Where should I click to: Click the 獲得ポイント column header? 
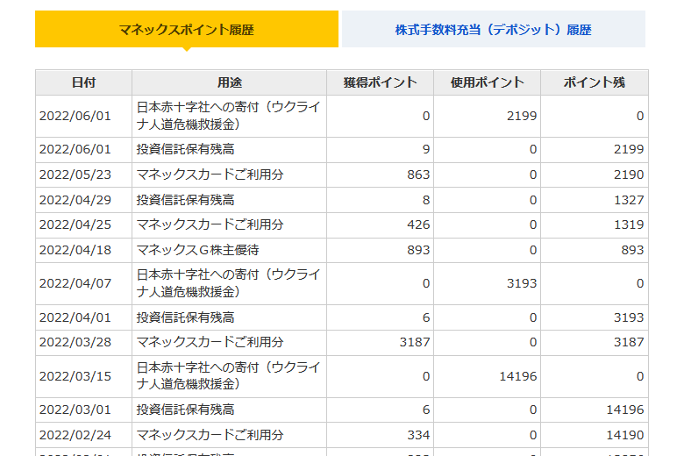pyautogui.click(x=380, y=82)
